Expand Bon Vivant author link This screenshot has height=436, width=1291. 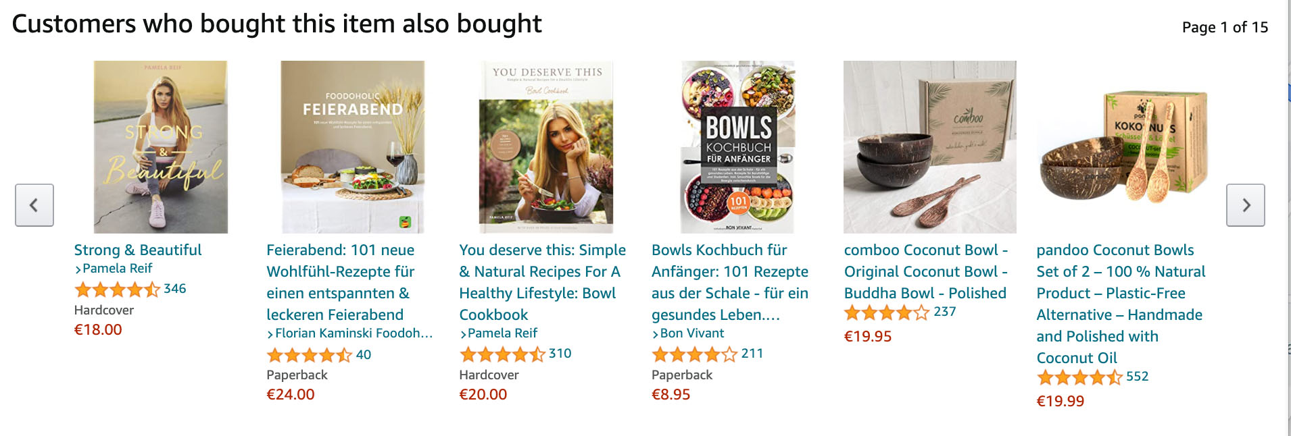[x=688, y=333]
